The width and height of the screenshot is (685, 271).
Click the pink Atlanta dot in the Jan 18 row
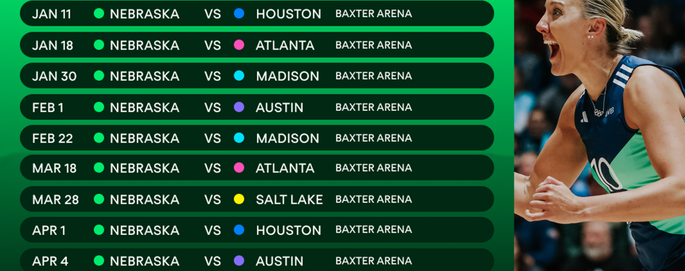pyautogui.click(x=239, y=45)
